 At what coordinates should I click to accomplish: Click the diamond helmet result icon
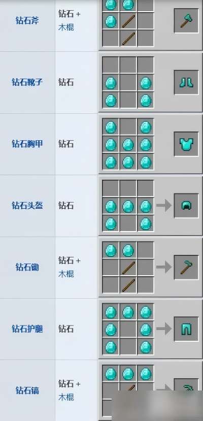pyautogui.click(x=186, y=206)
